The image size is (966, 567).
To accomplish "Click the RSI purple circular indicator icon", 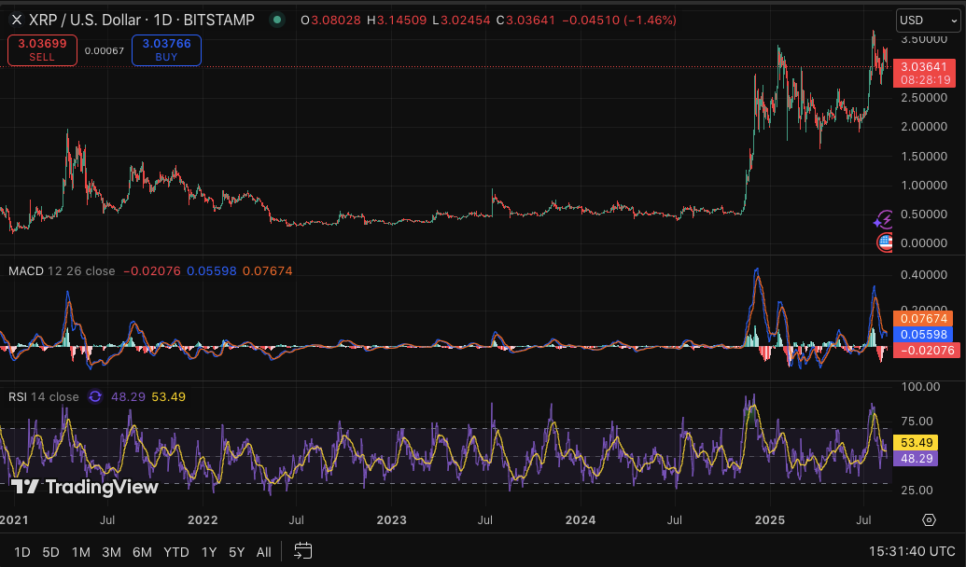I will (x=95, y=396).
